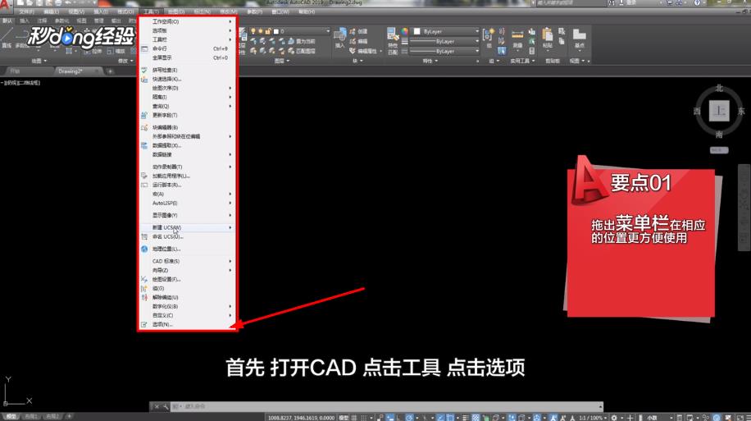Screen dimensions: 751x421
Task: Expand the 新建 UCS(W) submenu arrow
Action: pos(230,228)
